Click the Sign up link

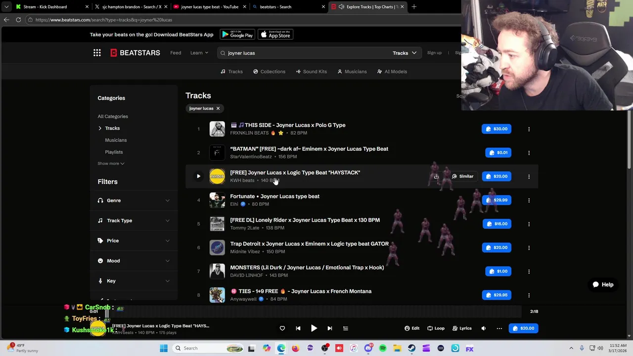coord(434,53)
